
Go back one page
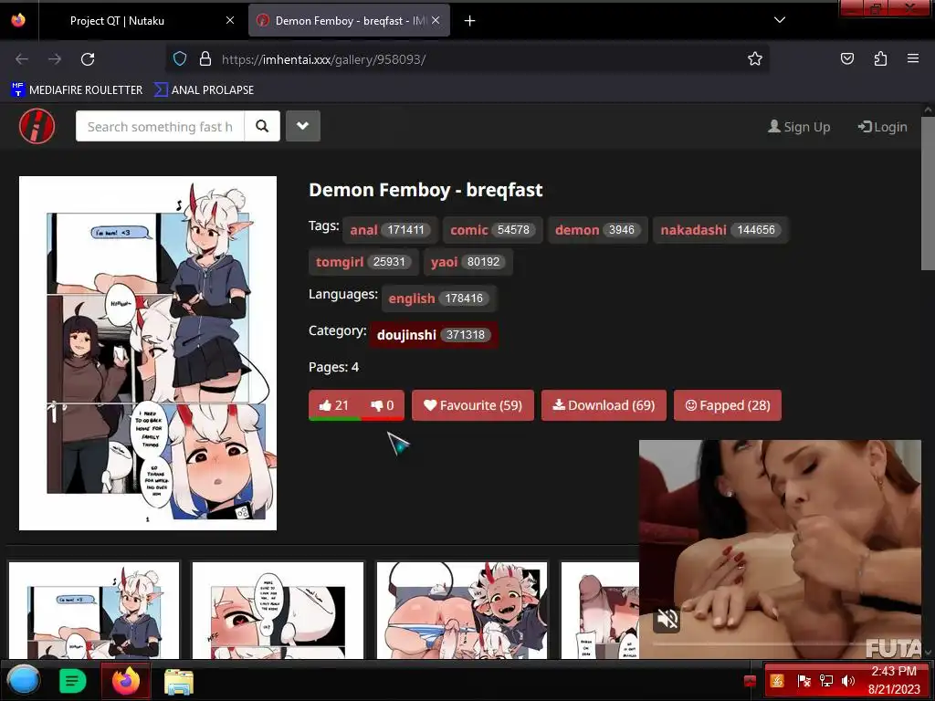click(x=22, y=59)
